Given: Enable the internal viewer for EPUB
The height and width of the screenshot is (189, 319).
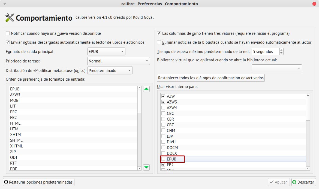Looking at the screenshot, I should (x=163, y=159).
